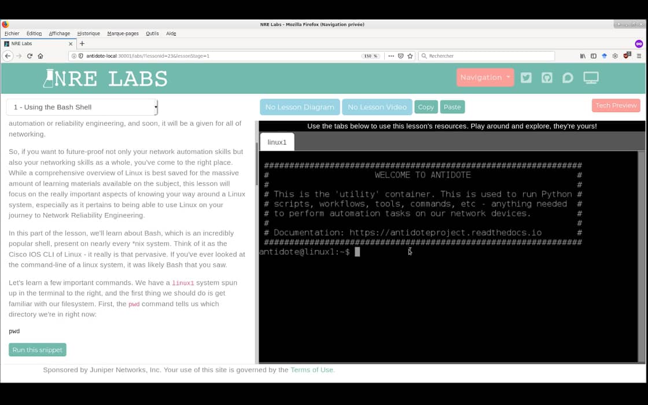Open the Firefox library icon
This screenshot has width=648, height=405.
pyautogui.click(x=583, y=56)
